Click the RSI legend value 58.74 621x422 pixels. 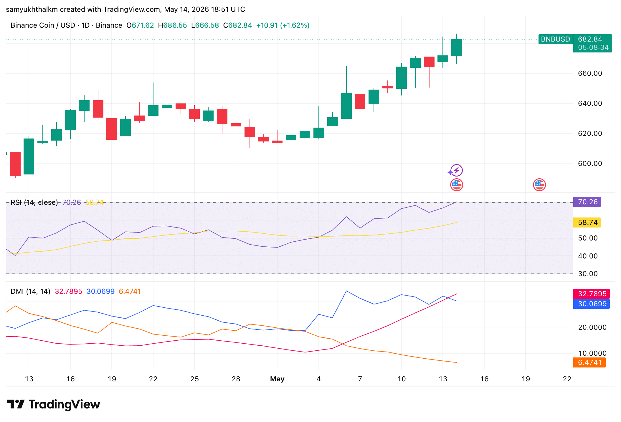pyautogui.click(x=94, y=202)
